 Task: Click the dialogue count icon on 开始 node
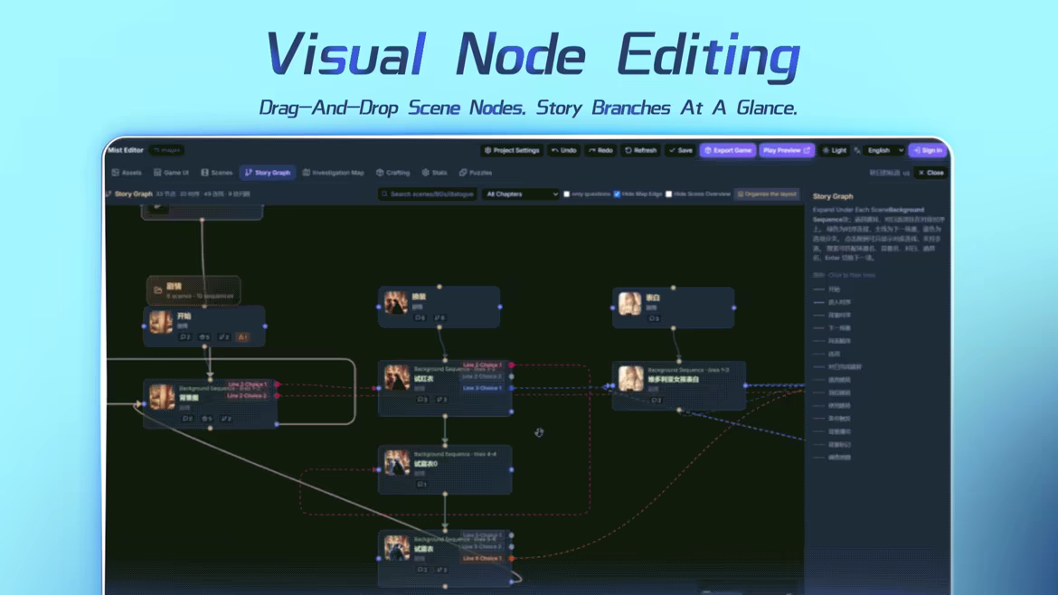coord(184,336)
